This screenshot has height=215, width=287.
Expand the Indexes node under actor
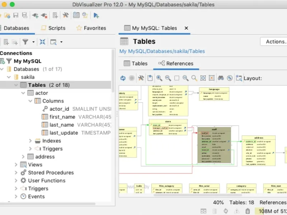[x=30, y=141]
